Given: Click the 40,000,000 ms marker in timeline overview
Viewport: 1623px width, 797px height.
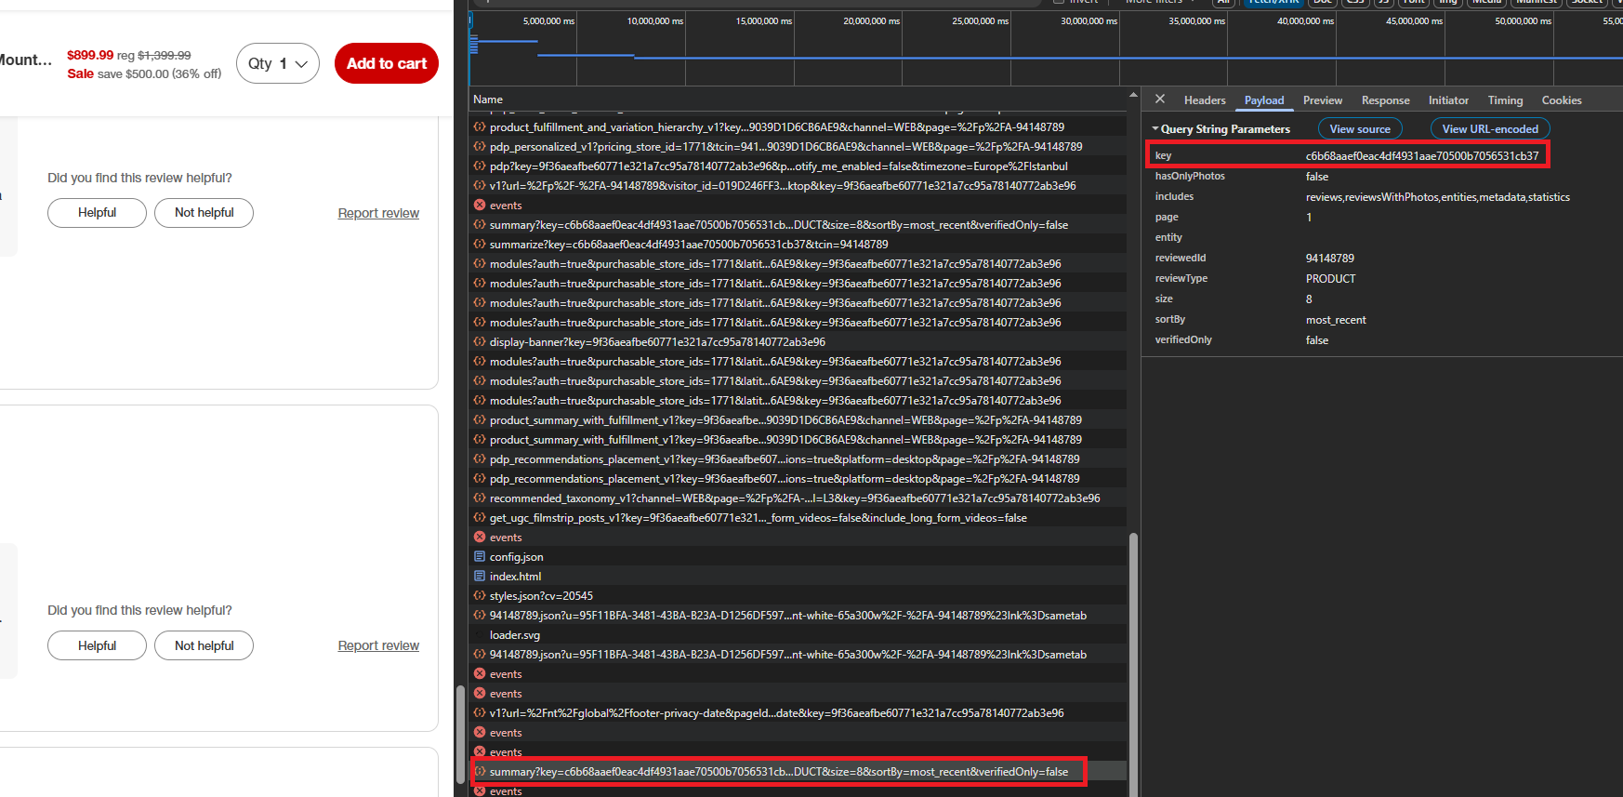Looking at the screenshot, I should click(1305, 20).
